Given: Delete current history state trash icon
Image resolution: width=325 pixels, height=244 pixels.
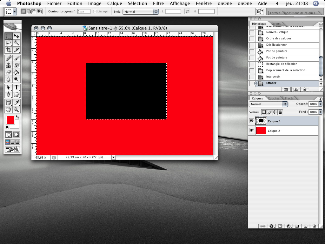Looking at the screenshot, I should point(305,89).
